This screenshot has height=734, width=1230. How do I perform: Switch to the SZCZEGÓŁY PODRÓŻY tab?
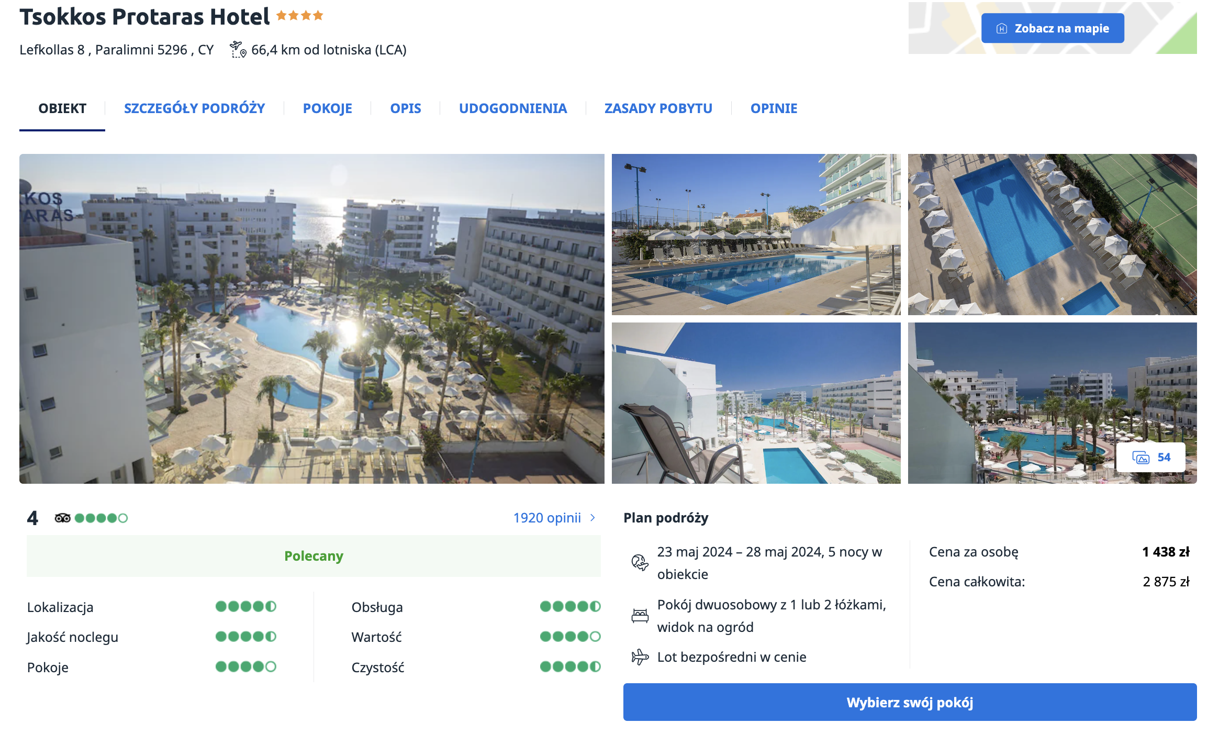pos(194,108)
